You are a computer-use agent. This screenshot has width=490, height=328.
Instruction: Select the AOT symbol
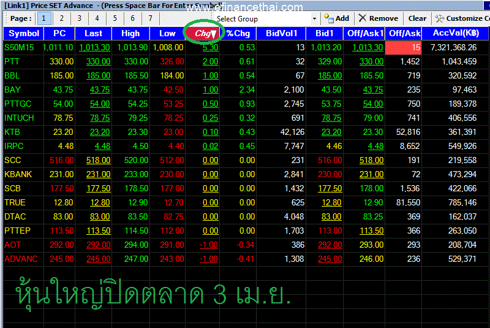12,245
